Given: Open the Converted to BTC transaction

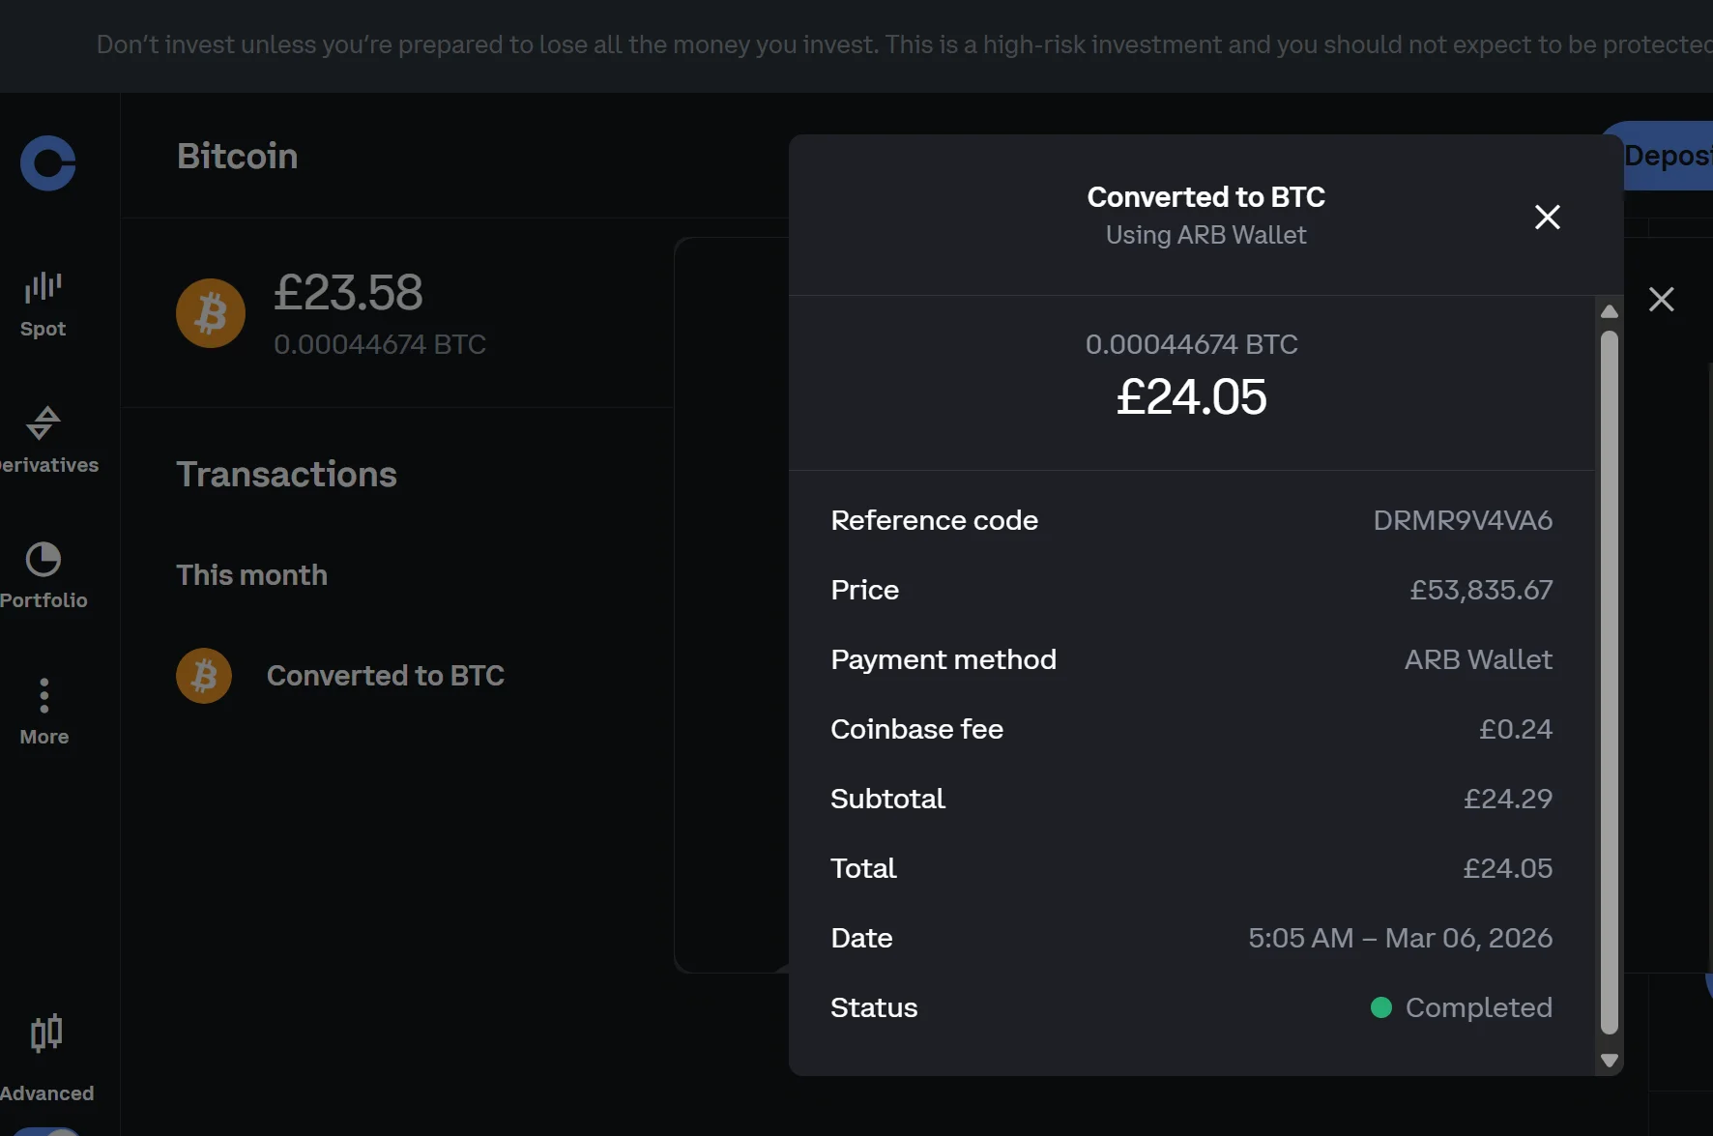Looking at the screenshot, I should coord(386,676).
